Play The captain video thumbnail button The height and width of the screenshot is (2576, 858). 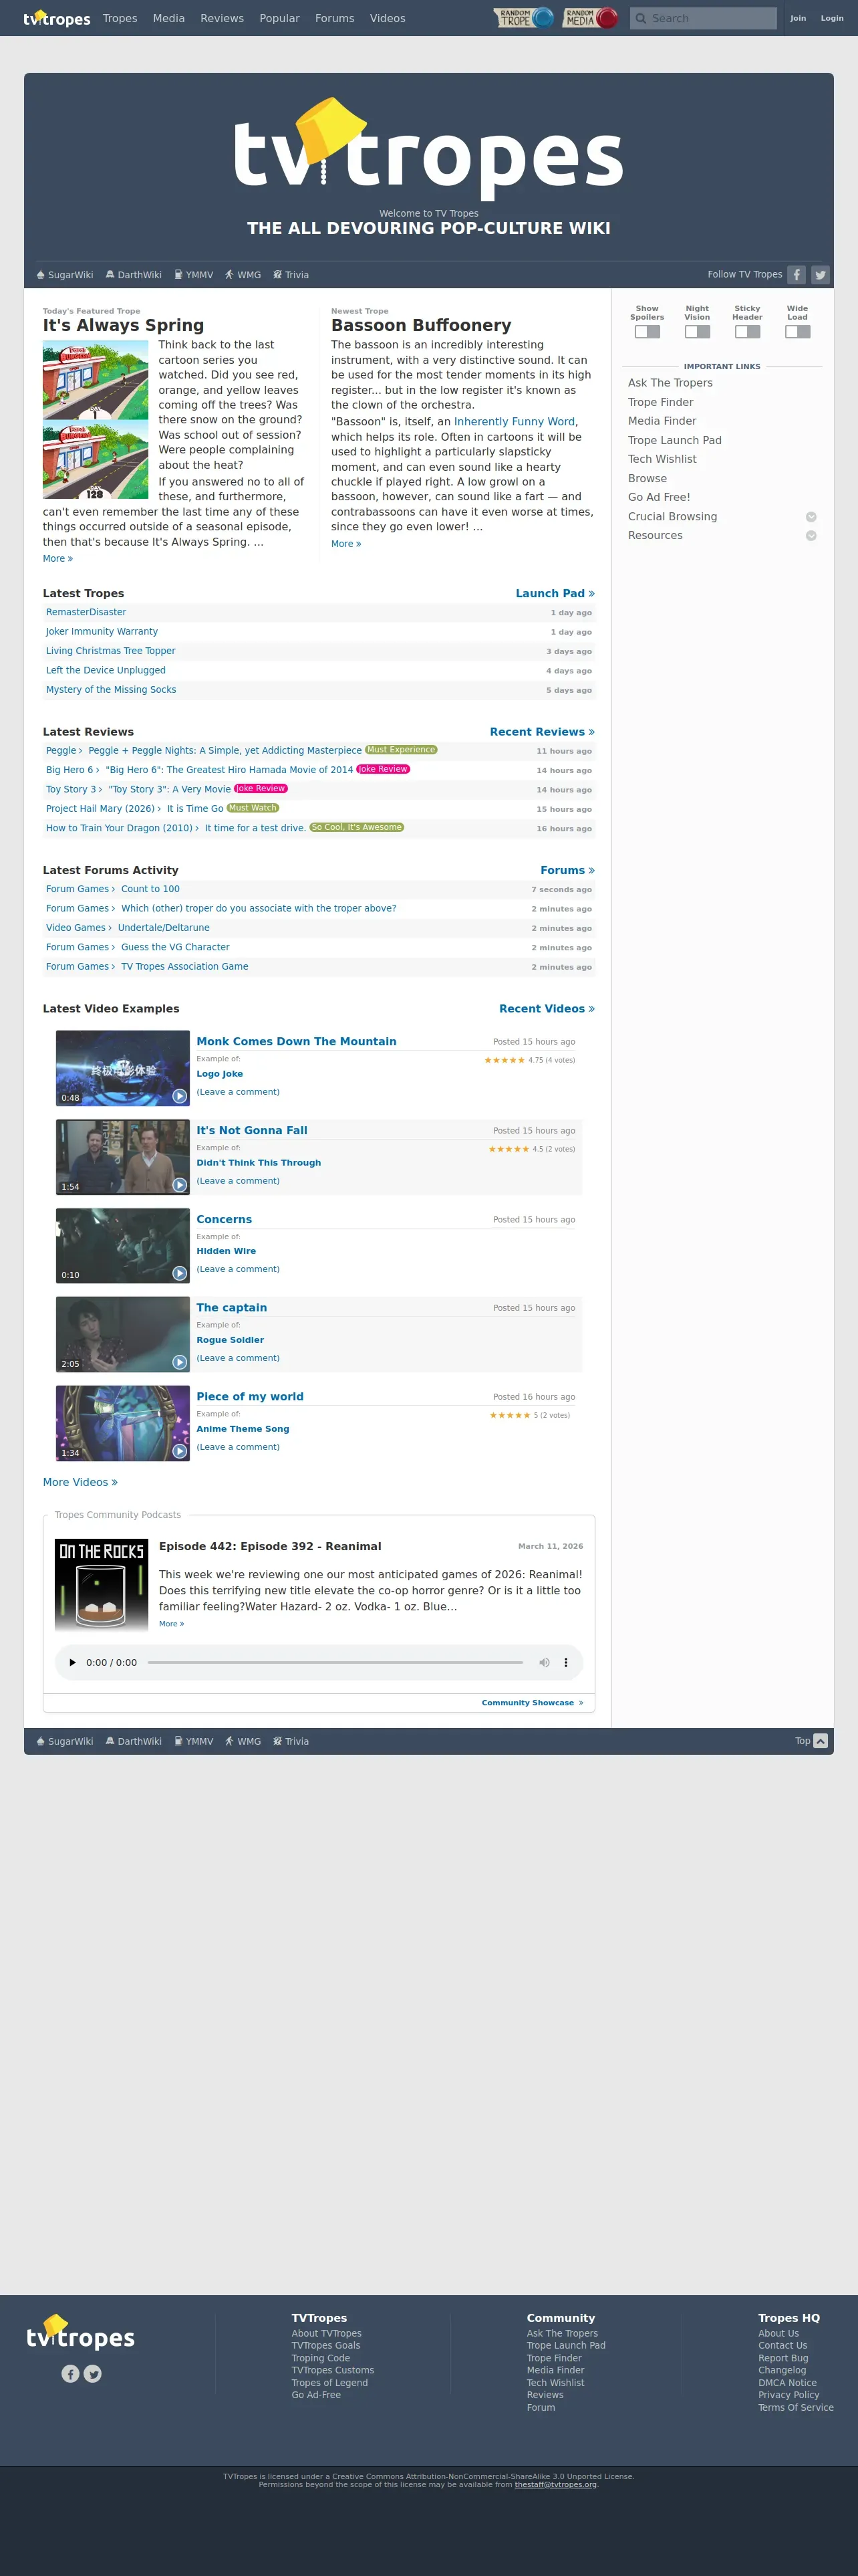pos(180,1362)
